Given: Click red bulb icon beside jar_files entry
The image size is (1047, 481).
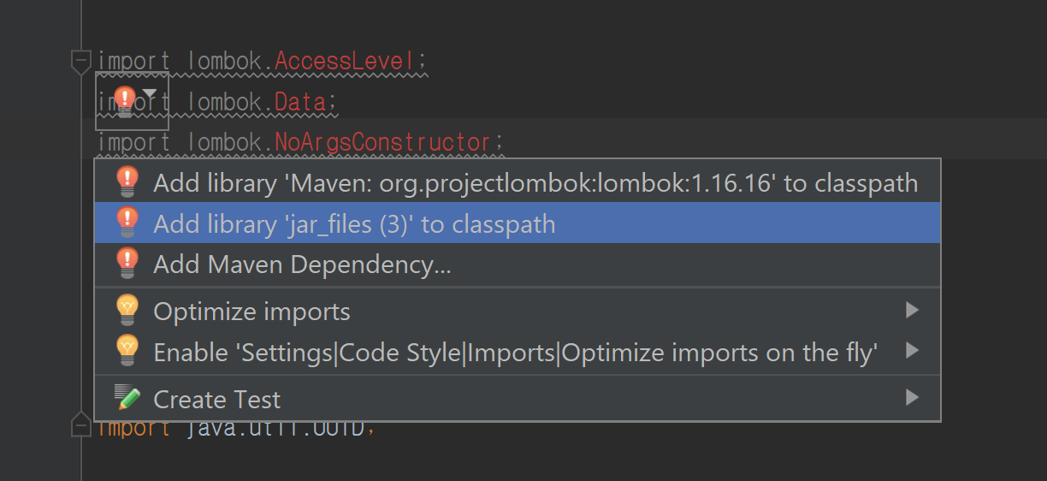Looking at the screenshot, I should [x=127, y=223].
